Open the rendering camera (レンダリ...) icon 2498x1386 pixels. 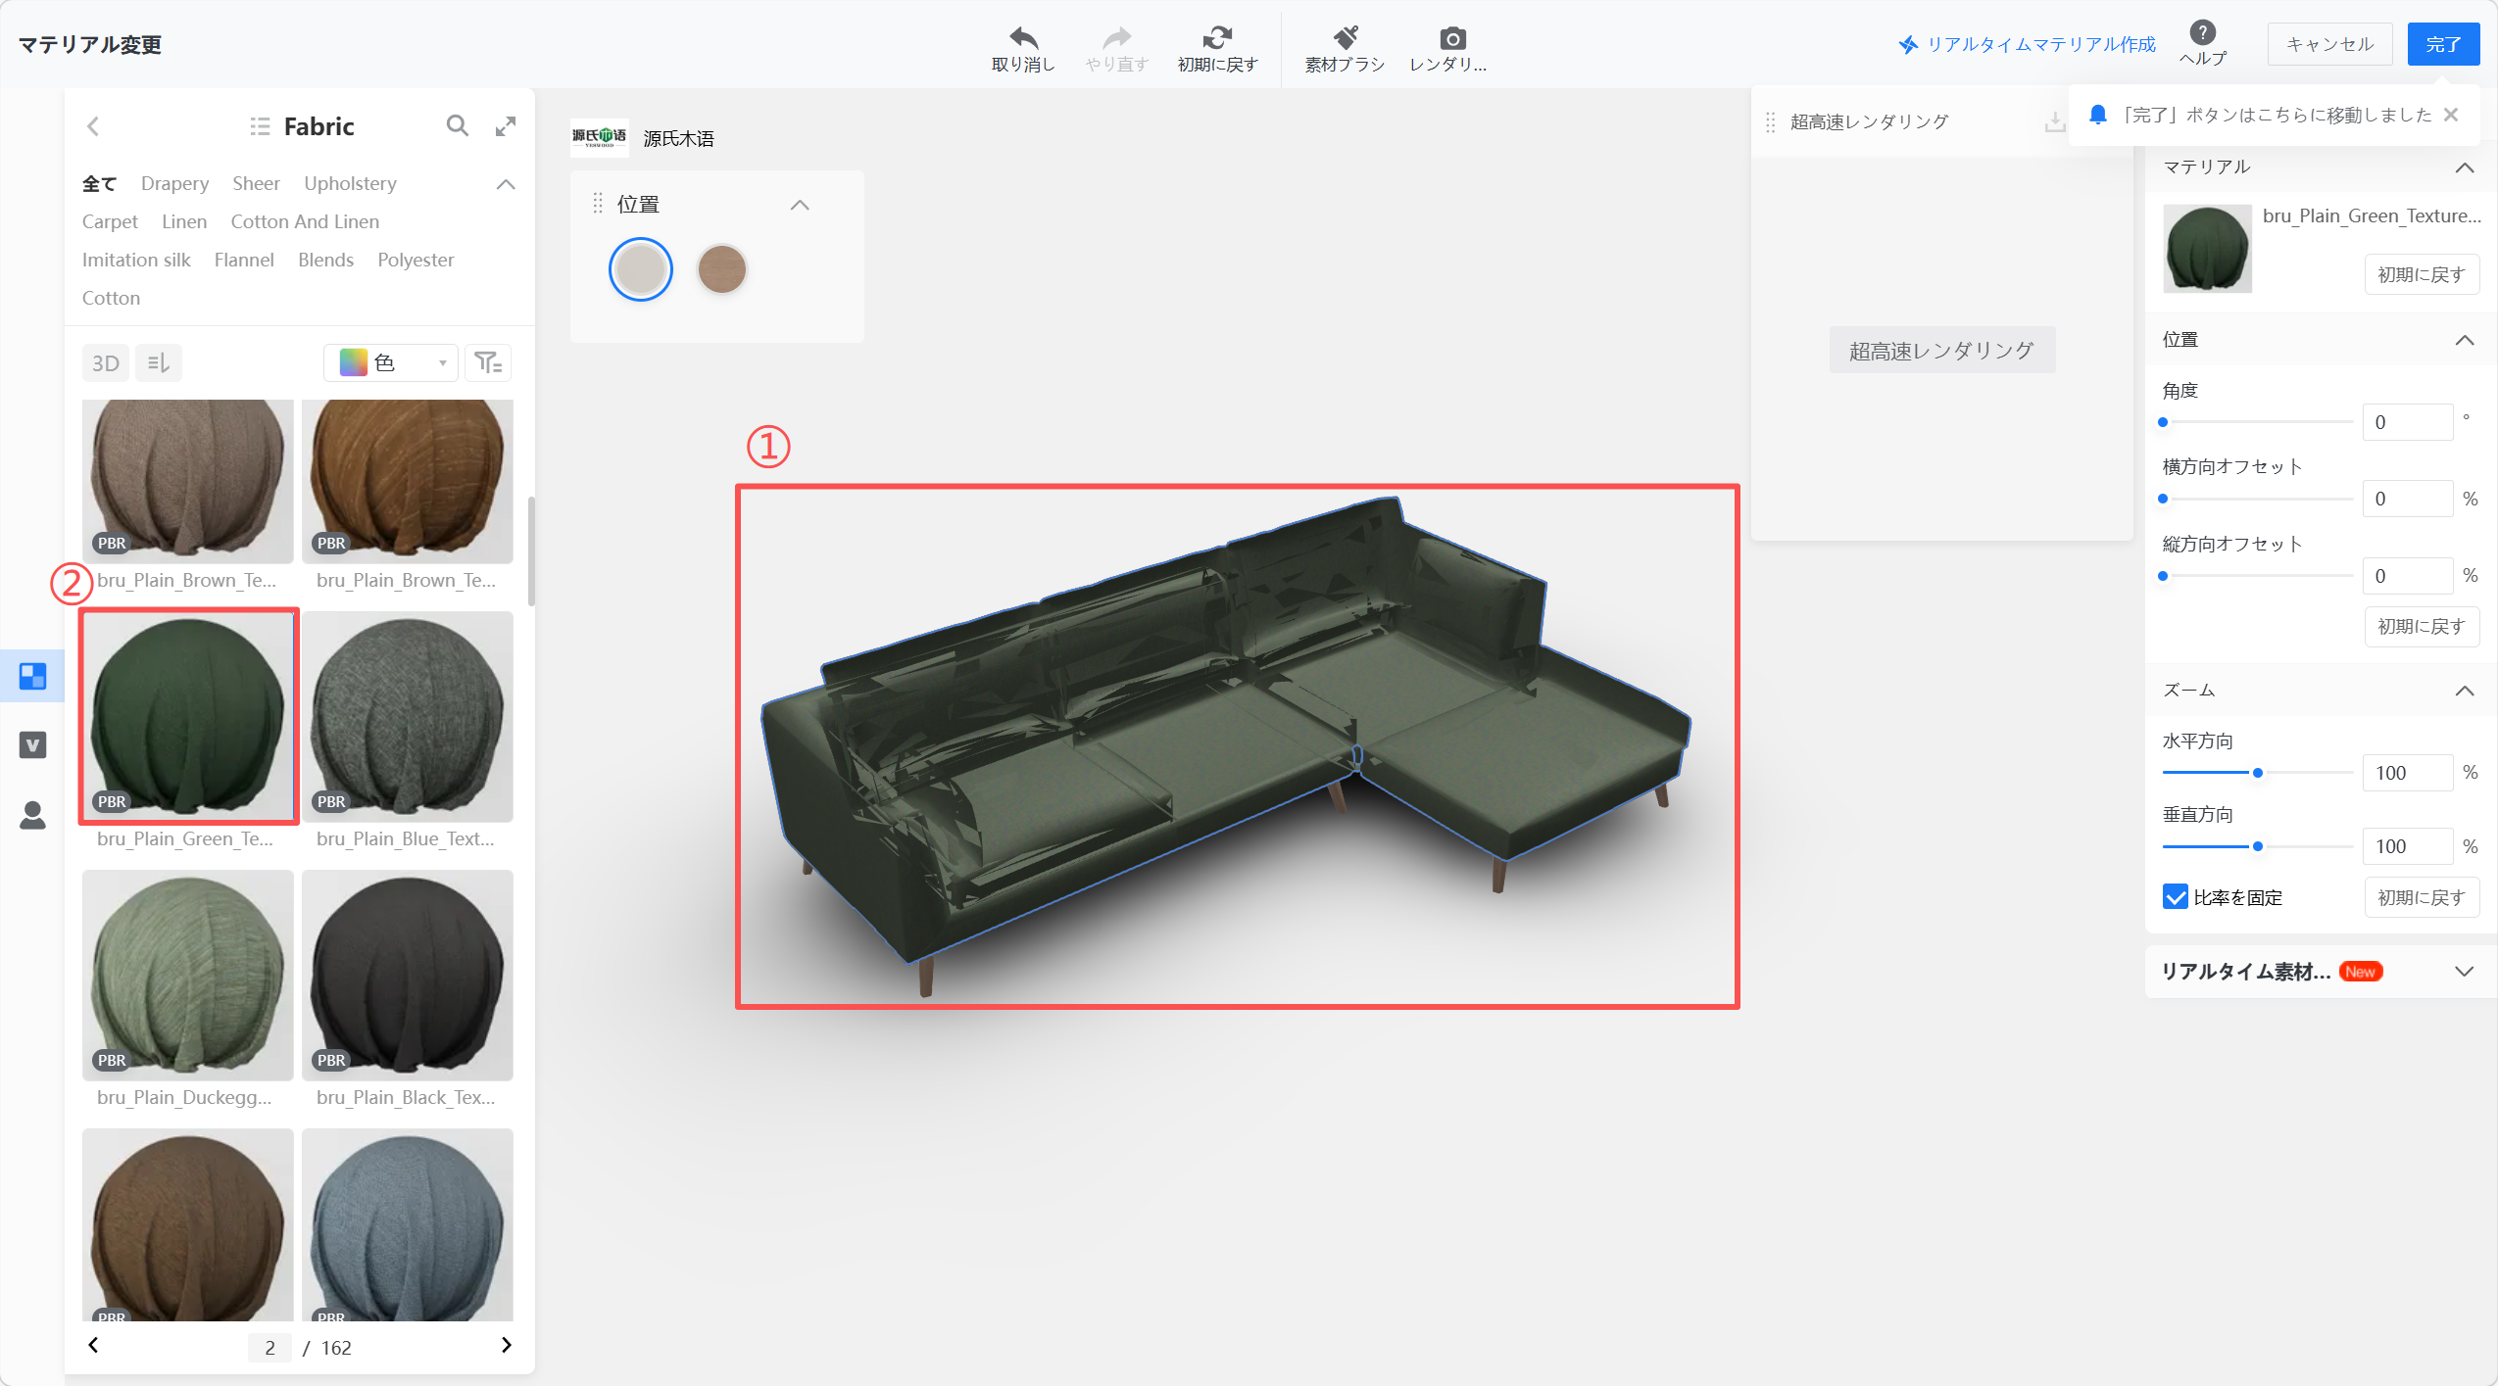(1452, 37)
